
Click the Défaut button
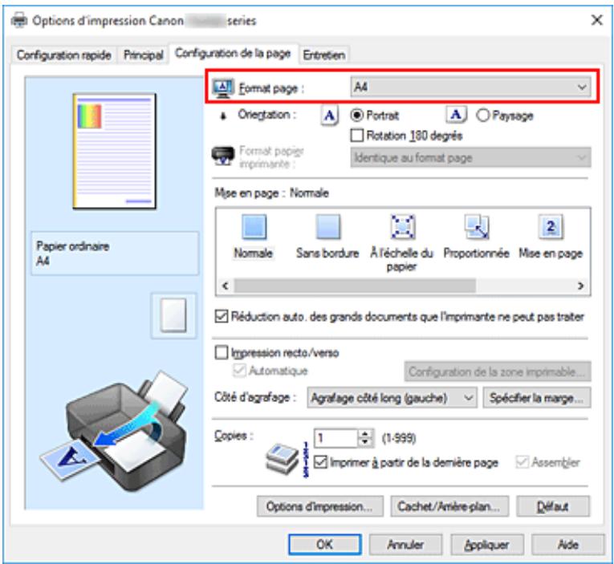[x=553, y=506]
